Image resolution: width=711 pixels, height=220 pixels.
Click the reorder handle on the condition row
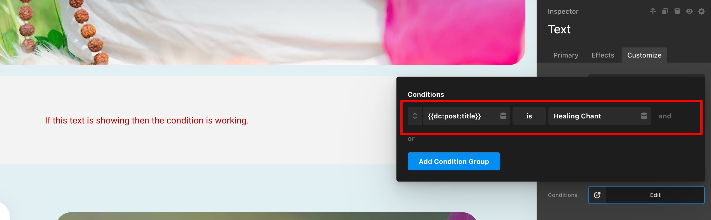pos(415,116)
